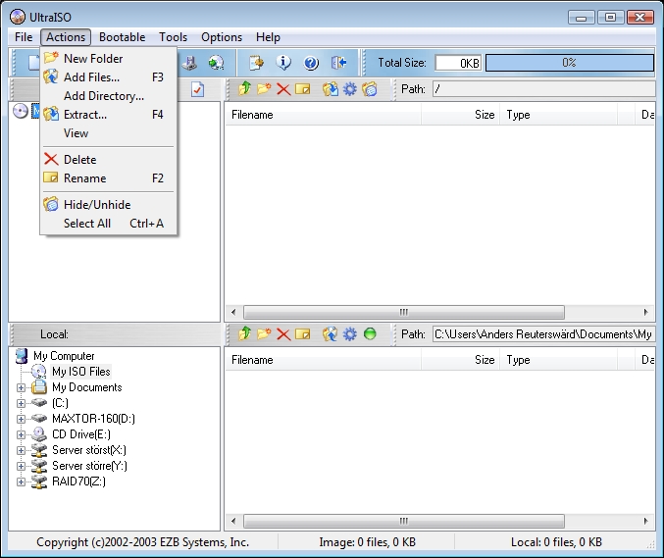Select My Documents in local tree
Image resolution: width=664 pixels, height=558 pixels.
pos(87,387)
